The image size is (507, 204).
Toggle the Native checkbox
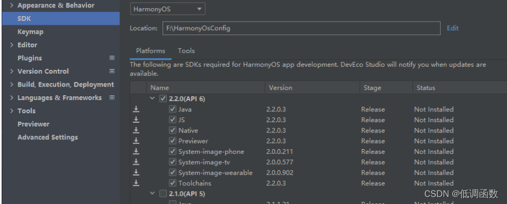coord(173,130)
